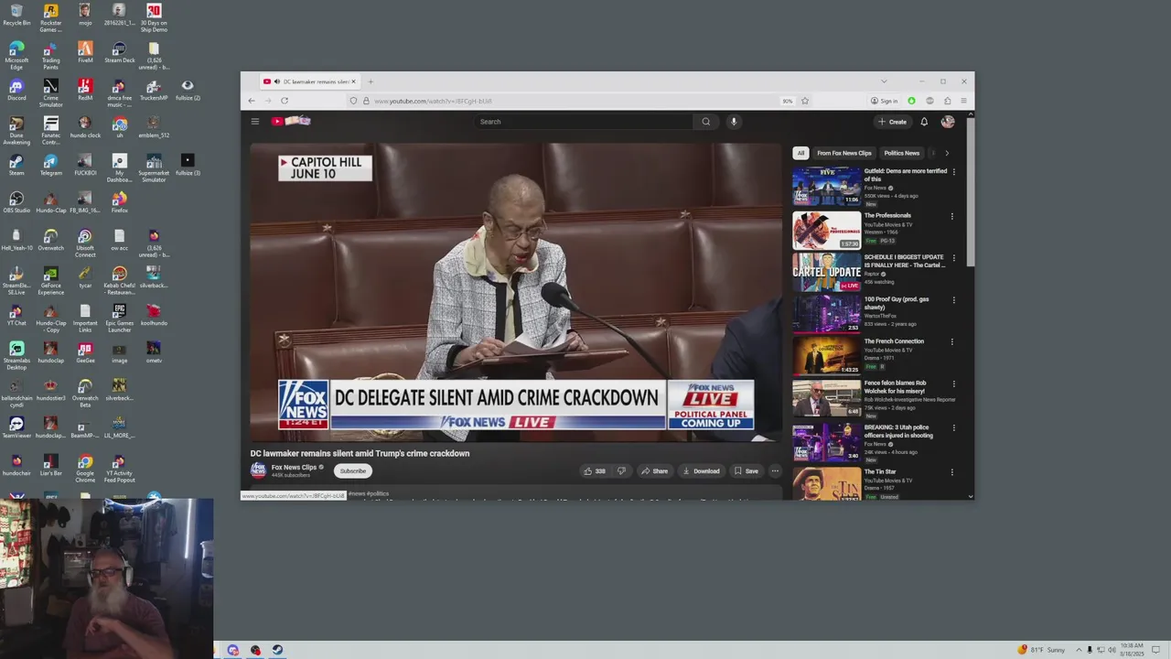This screenshot has height=659, width=1171.
Task: Open Fox News Clips channel name
Action: (x=294, y=467)
